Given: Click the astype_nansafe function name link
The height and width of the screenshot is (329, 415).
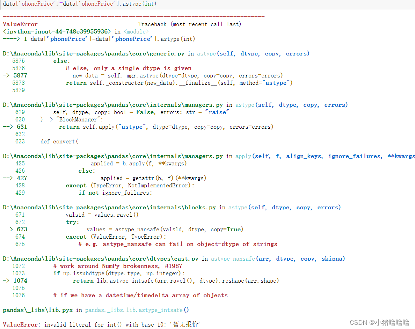Looking at the screenshot, I should click(233, 259).
